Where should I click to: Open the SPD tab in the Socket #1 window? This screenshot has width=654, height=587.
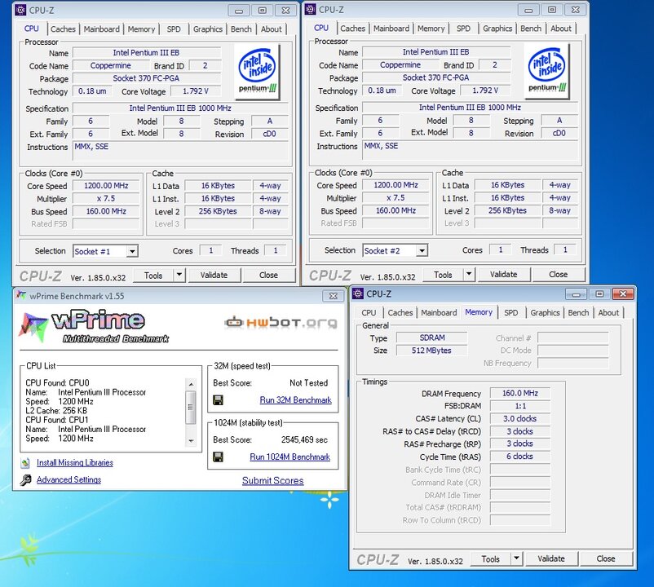[174, 29]
